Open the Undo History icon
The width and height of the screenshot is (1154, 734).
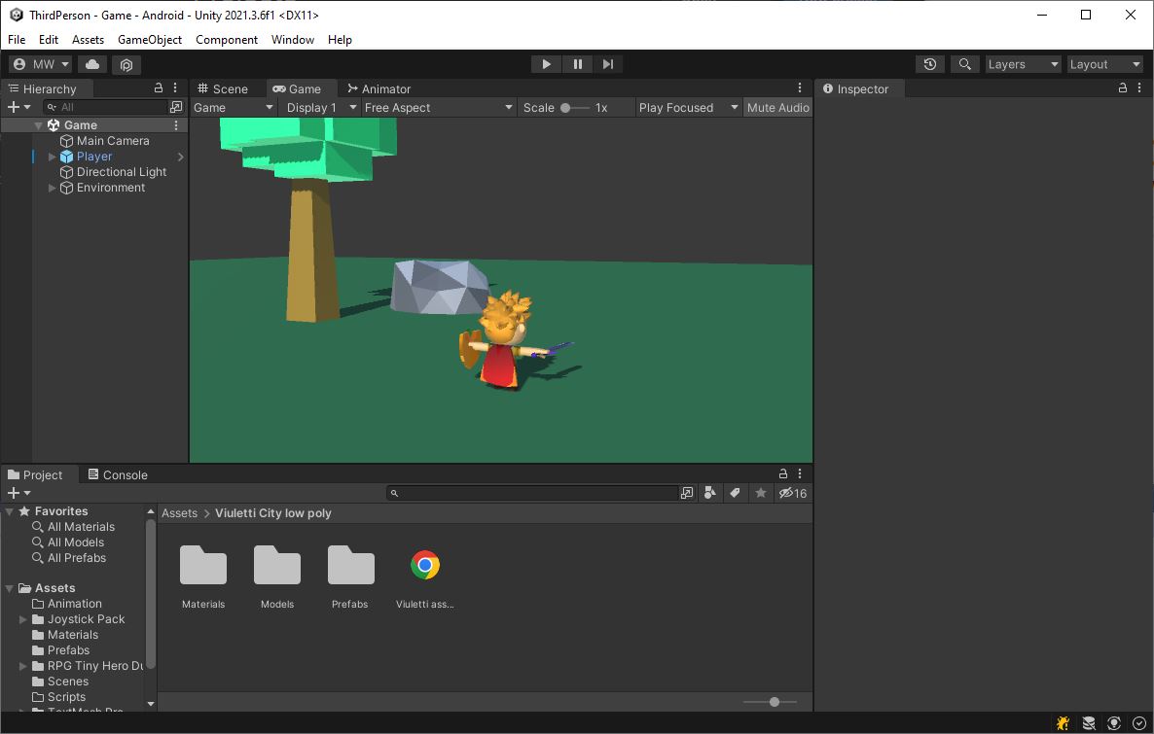[x=930, y=64]
